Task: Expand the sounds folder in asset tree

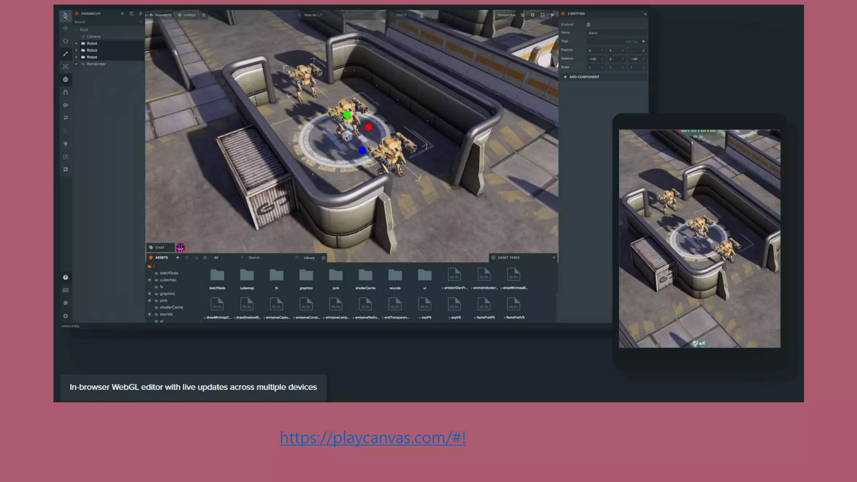Action: point(149,314)
